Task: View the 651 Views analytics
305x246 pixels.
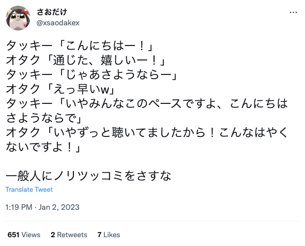Action: click(24, 235)
